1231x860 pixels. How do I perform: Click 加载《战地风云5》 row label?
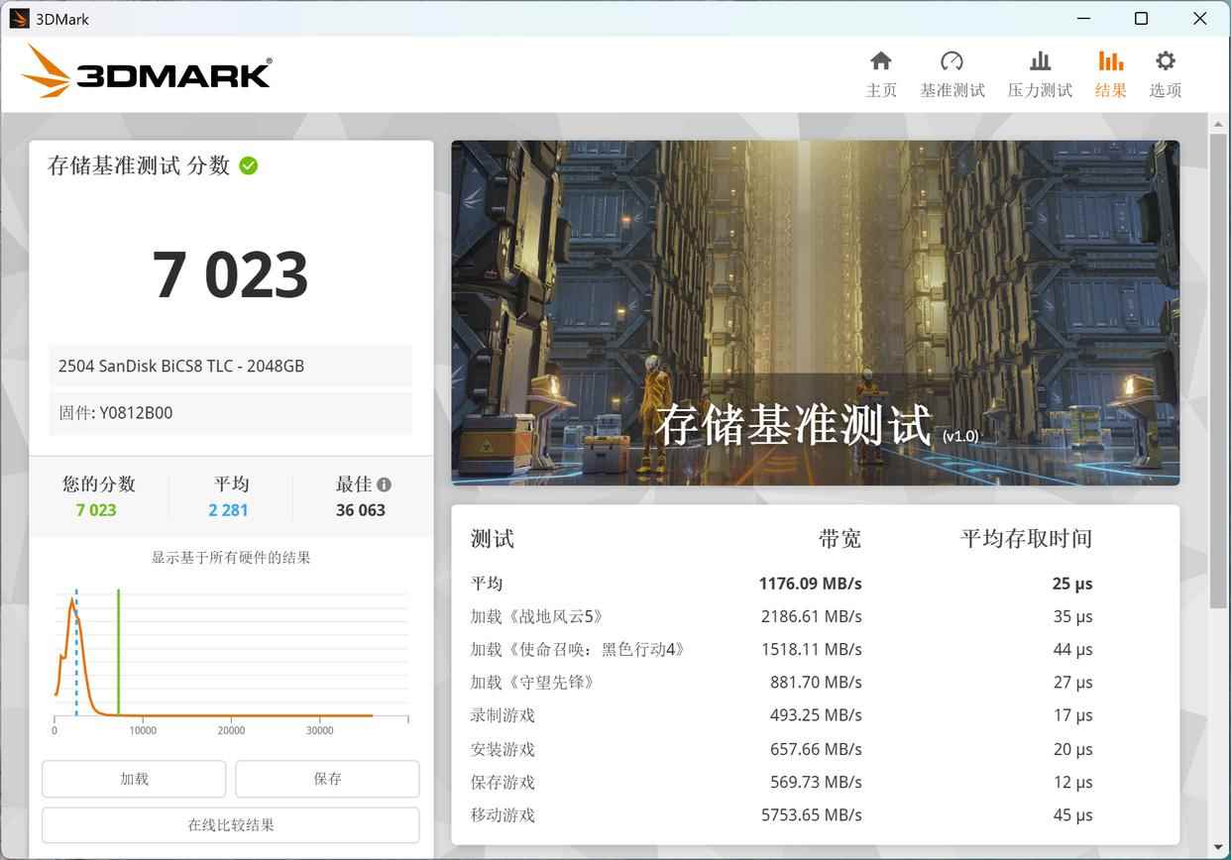[537, 616]
